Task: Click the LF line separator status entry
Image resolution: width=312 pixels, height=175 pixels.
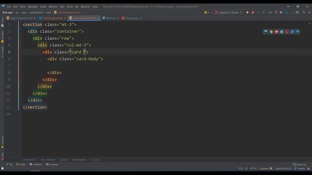Action: 246,169
